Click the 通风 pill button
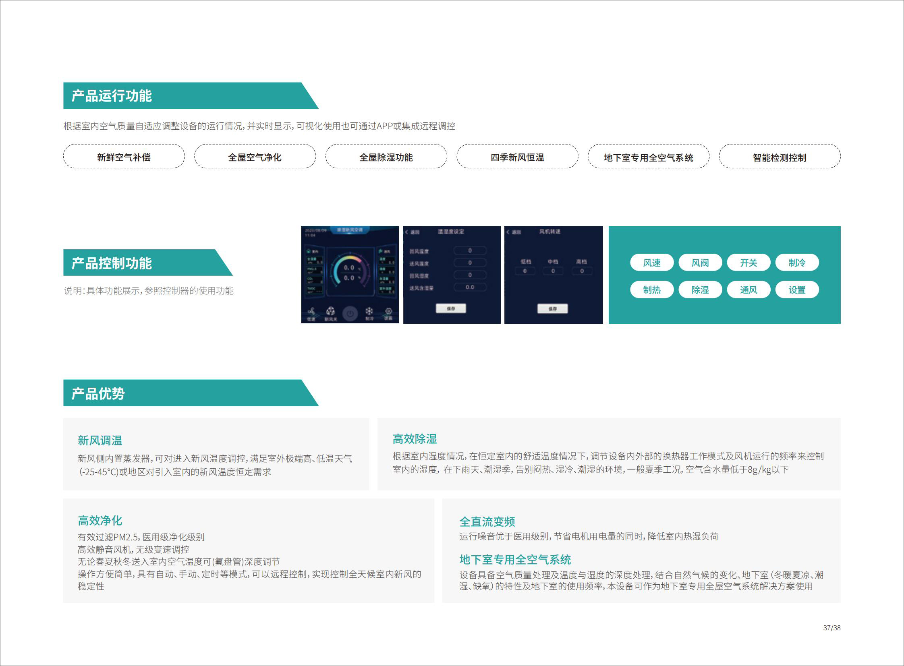Screen dimensions: 904x666 [748, 290]
